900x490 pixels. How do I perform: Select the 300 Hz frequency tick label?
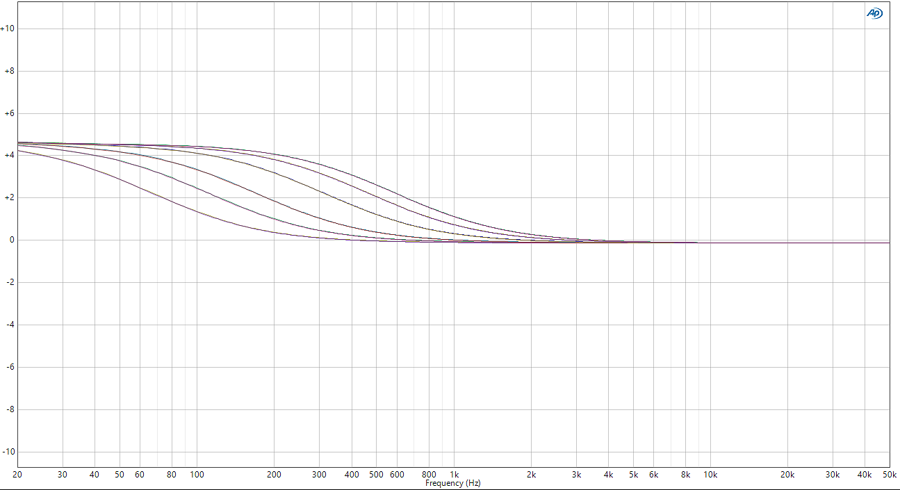click(319, 475)
